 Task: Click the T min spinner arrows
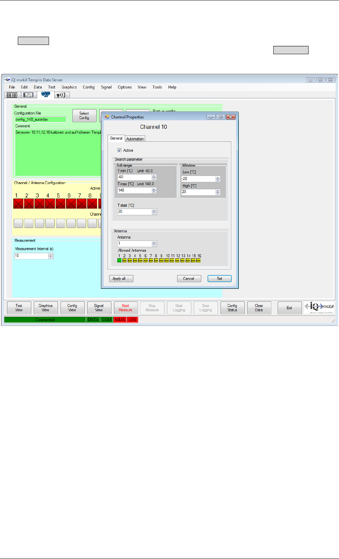(154, 177)
